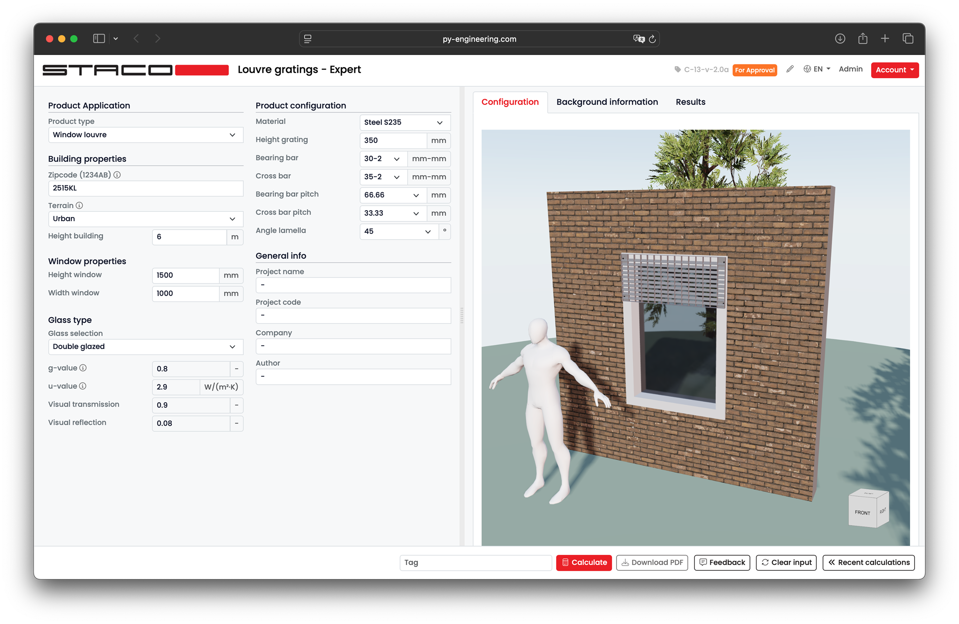This screenshot has height=624, width=959.
Task: Click into the Tag input field
Action: coord(475,562)
